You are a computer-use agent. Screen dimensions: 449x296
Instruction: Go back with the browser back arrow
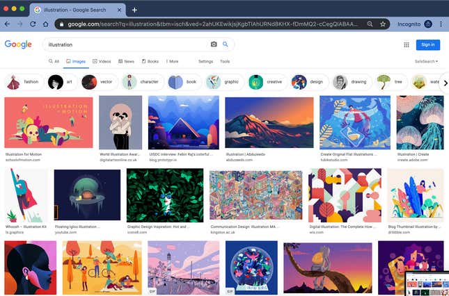7,24
